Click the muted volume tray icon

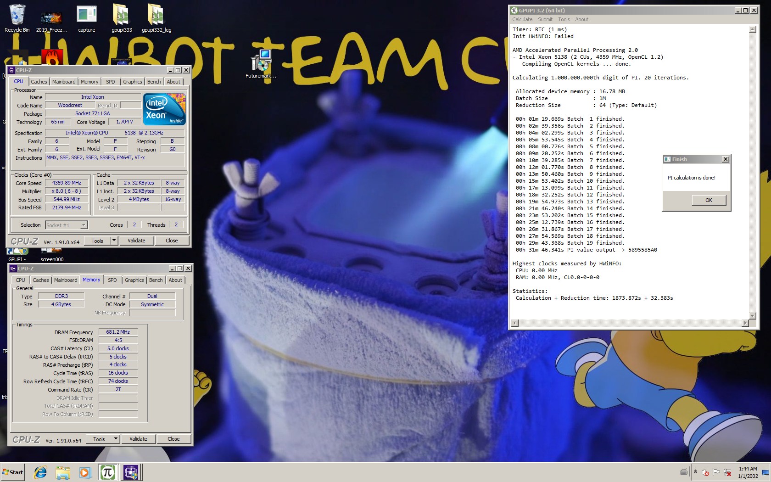(705, 472)
